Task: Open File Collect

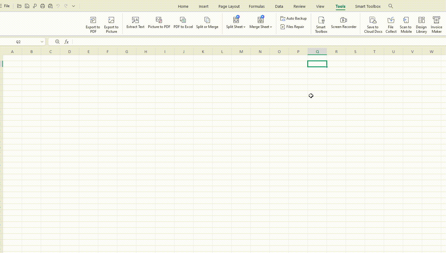Action: coord(391,24)
